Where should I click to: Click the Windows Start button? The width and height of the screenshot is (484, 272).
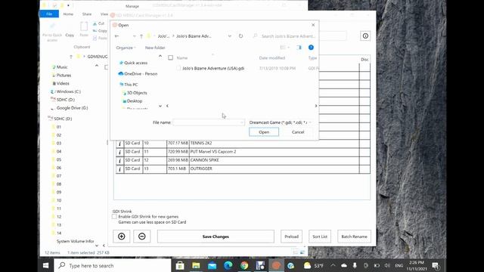coord(45,265)
